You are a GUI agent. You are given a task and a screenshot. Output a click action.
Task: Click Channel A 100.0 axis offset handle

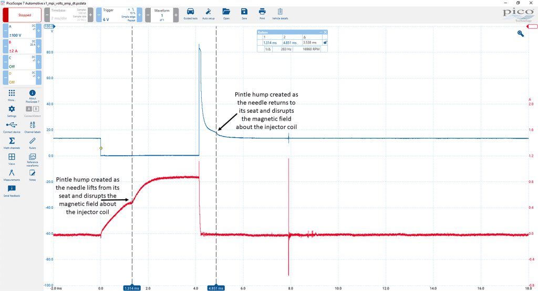point(49,26)
